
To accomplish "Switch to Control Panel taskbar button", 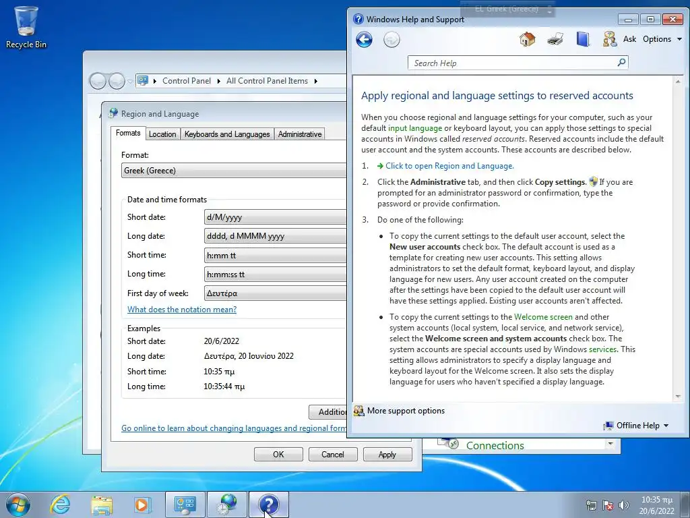I will pyautogui.click(x=185, y=505).
